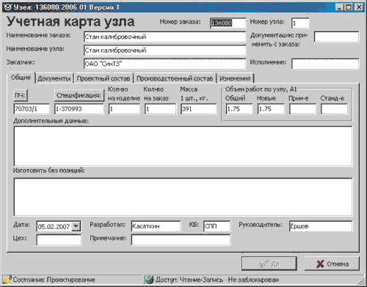The height and width of the screenshot is (287, 367).
Task: Click the Новые work volume field
Action: click(x=271, y=109)
